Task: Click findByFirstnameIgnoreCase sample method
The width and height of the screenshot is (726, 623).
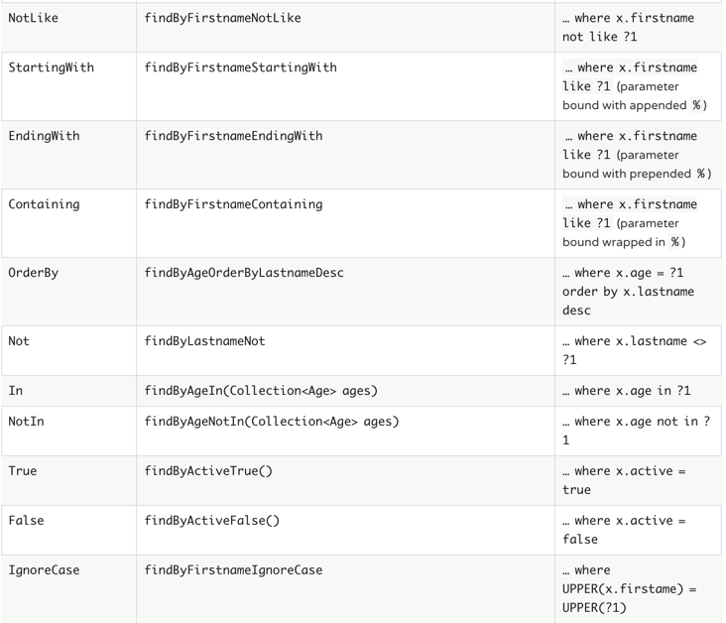Action: pos(233,570)
